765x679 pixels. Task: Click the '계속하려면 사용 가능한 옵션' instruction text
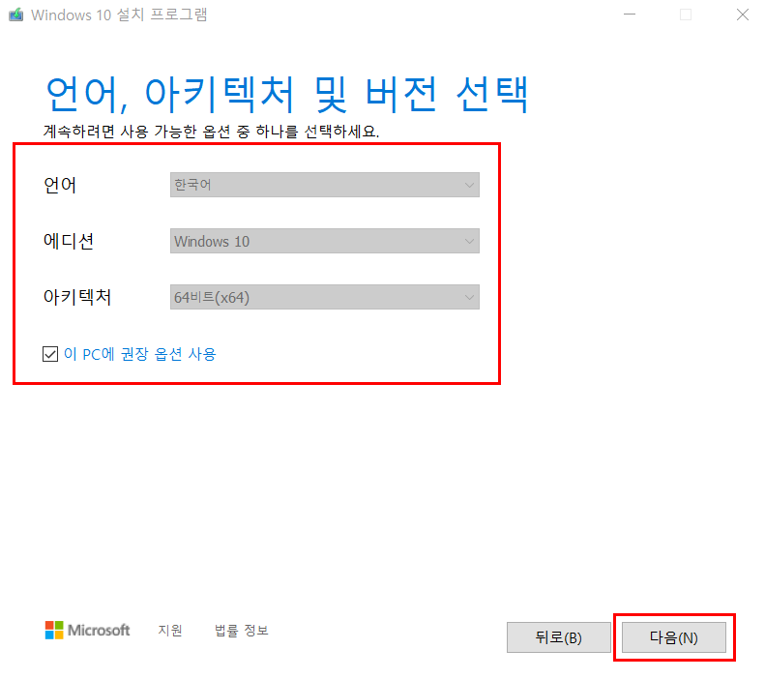[x=211, y=132]
